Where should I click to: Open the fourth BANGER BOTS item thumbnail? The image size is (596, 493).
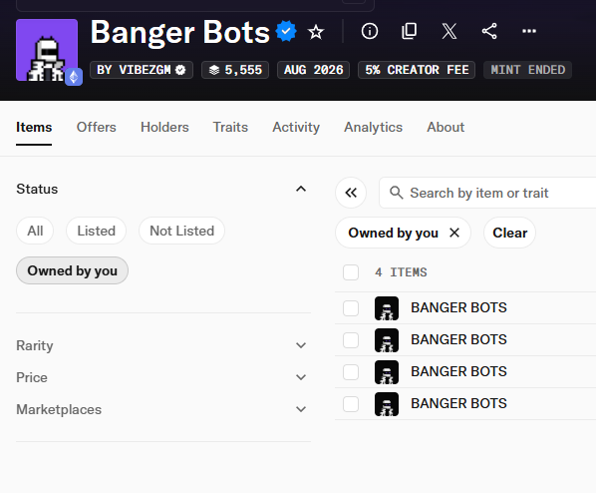pyautogui.click(x=387, y=404)
